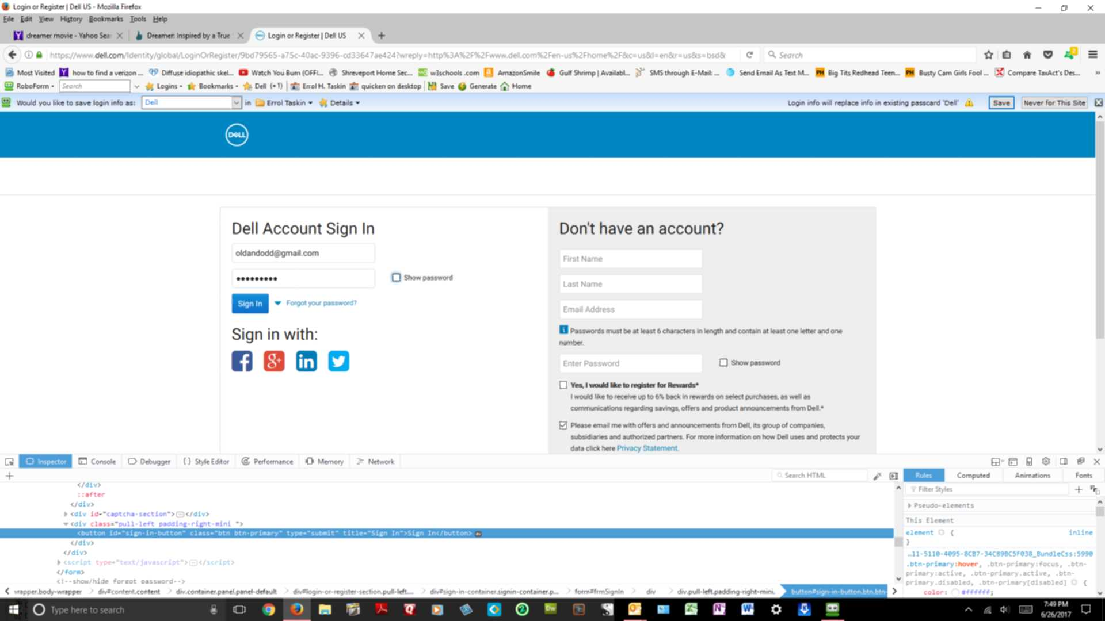Screen dimensions: 1105x621
Task: Click Forgot your password link
Action: 321,303
